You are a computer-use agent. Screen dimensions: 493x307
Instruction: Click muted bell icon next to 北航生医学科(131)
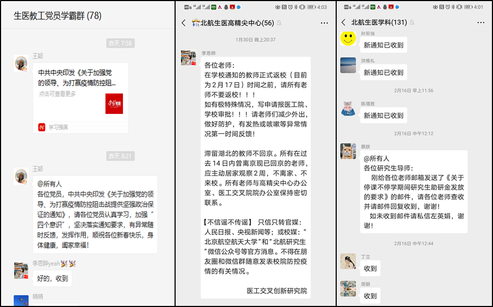[x=412, y=23]
